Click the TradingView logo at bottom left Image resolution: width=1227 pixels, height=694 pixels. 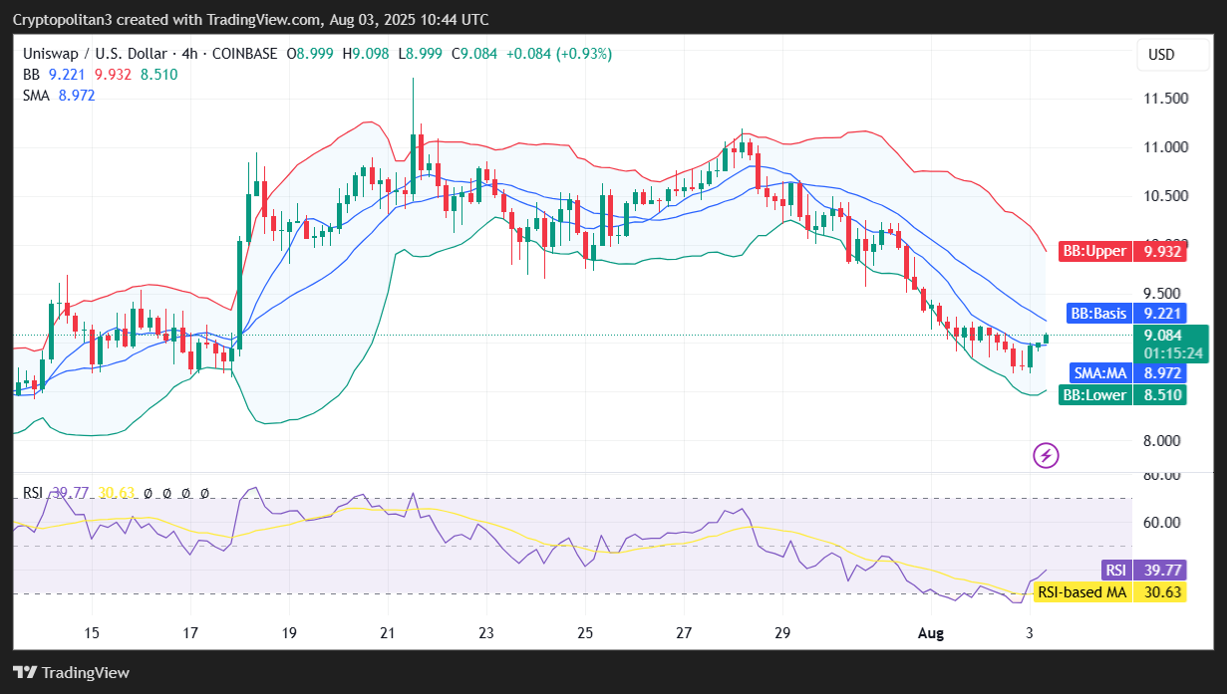71,672
